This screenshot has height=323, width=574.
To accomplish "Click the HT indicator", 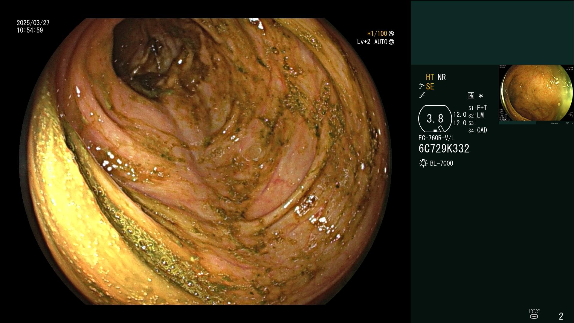I will tap(430, 77).
